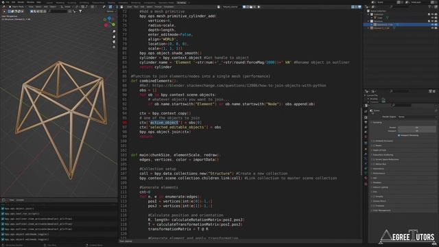Hide the Structure collection via eye icon
Image resolution: width=439 pixels, height=247 pixels.
tap(432, 21)
